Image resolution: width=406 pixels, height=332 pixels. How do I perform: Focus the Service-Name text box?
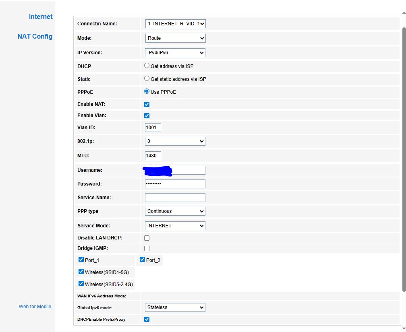coord(175,198)
